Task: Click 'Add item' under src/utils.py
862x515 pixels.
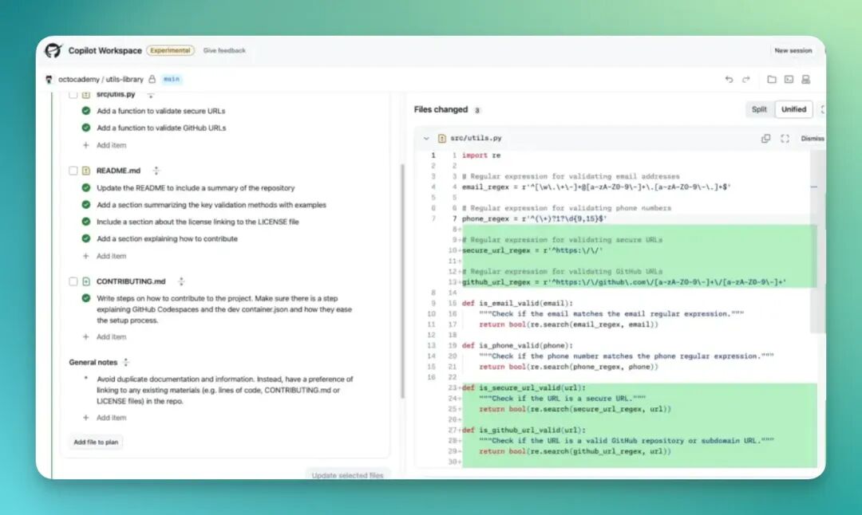Action: 111,146
